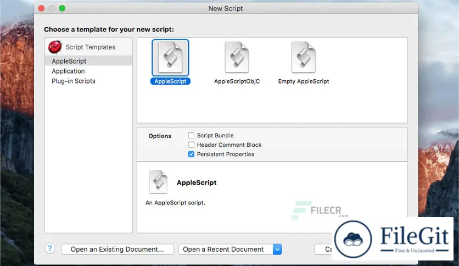Click the Empty AppleScript label text
This screenshot has width=459, height=266.
pyautogui.click(x=304, y=81)
